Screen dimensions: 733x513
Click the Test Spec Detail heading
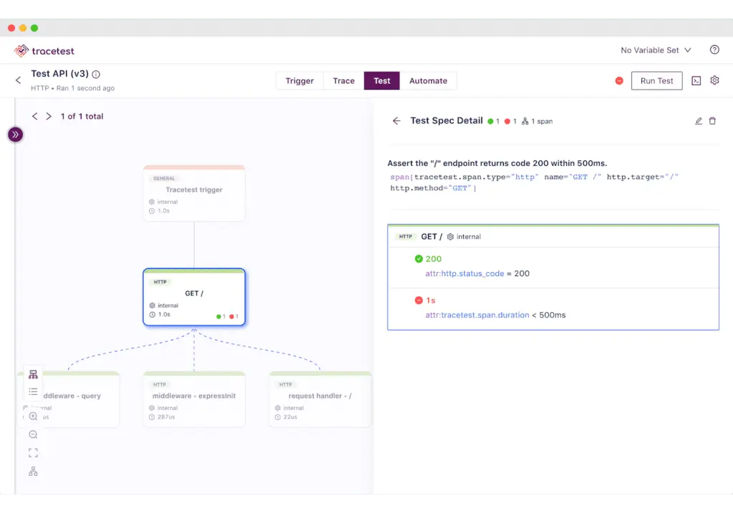click(447, 120)
